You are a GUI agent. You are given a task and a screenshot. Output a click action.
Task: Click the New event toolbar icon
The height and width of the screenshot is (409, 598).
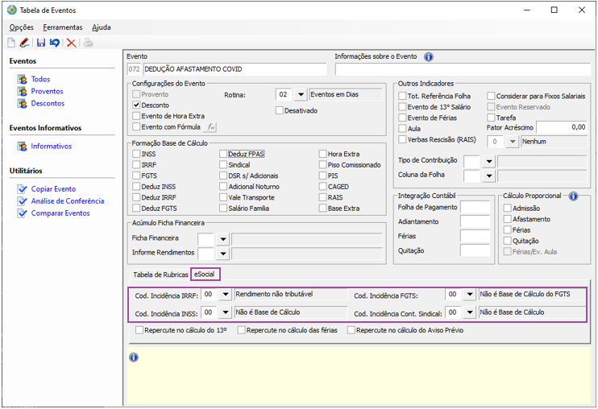pyautogui.click(x=11, y=43)
